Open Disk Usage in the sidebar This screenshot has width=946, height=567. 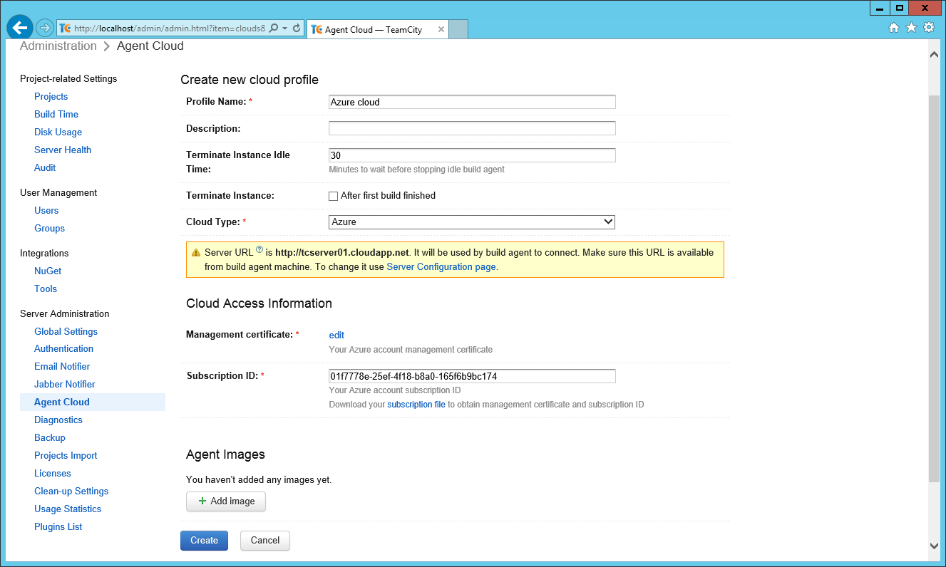(58, 132)
